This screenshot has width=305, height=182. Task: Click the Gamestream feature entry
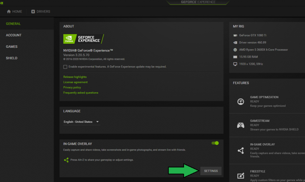click(x=267, y=125)
